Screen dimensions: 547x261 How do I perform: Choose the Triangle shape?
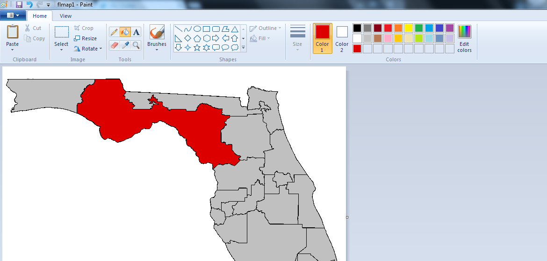[x=235, y=29]
